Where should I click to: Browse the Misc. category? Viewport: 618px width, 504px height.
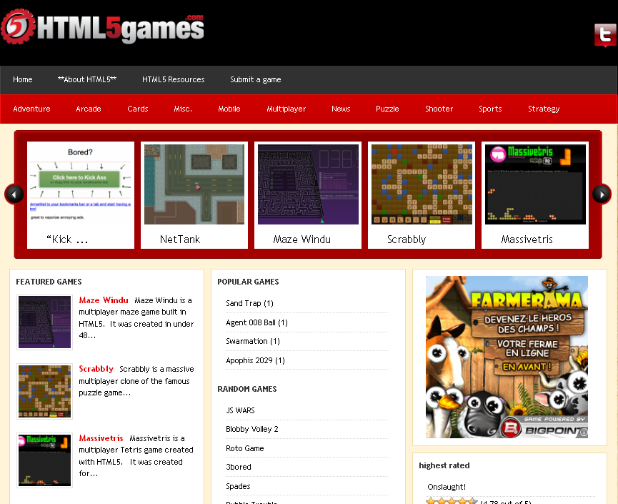click(183, 109)
